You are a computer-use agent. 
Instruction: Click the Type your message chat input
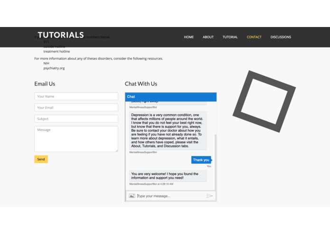click(170, 196)
